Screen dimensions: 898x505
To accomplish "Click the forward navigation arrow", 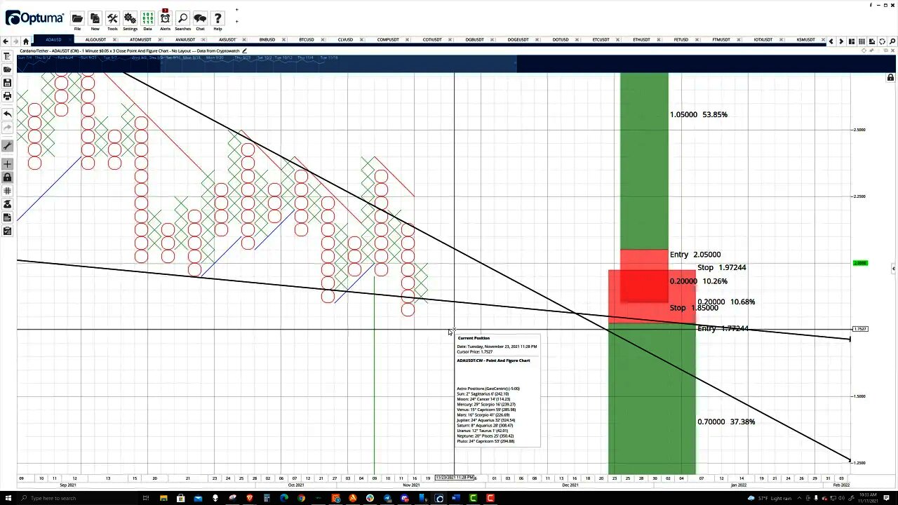I will [x=16, y=41].
